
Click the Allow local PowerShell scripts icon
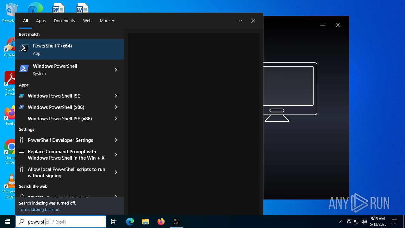(x=22, y=169)
